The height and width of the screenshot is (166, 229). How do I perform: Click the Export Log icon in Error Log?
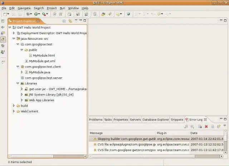pyautogui.click(x=186, y=126)
